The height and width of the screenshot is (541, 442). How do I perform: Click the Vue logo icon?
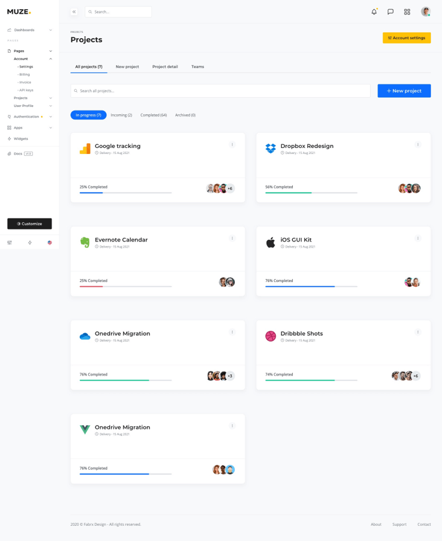[85, 430]
